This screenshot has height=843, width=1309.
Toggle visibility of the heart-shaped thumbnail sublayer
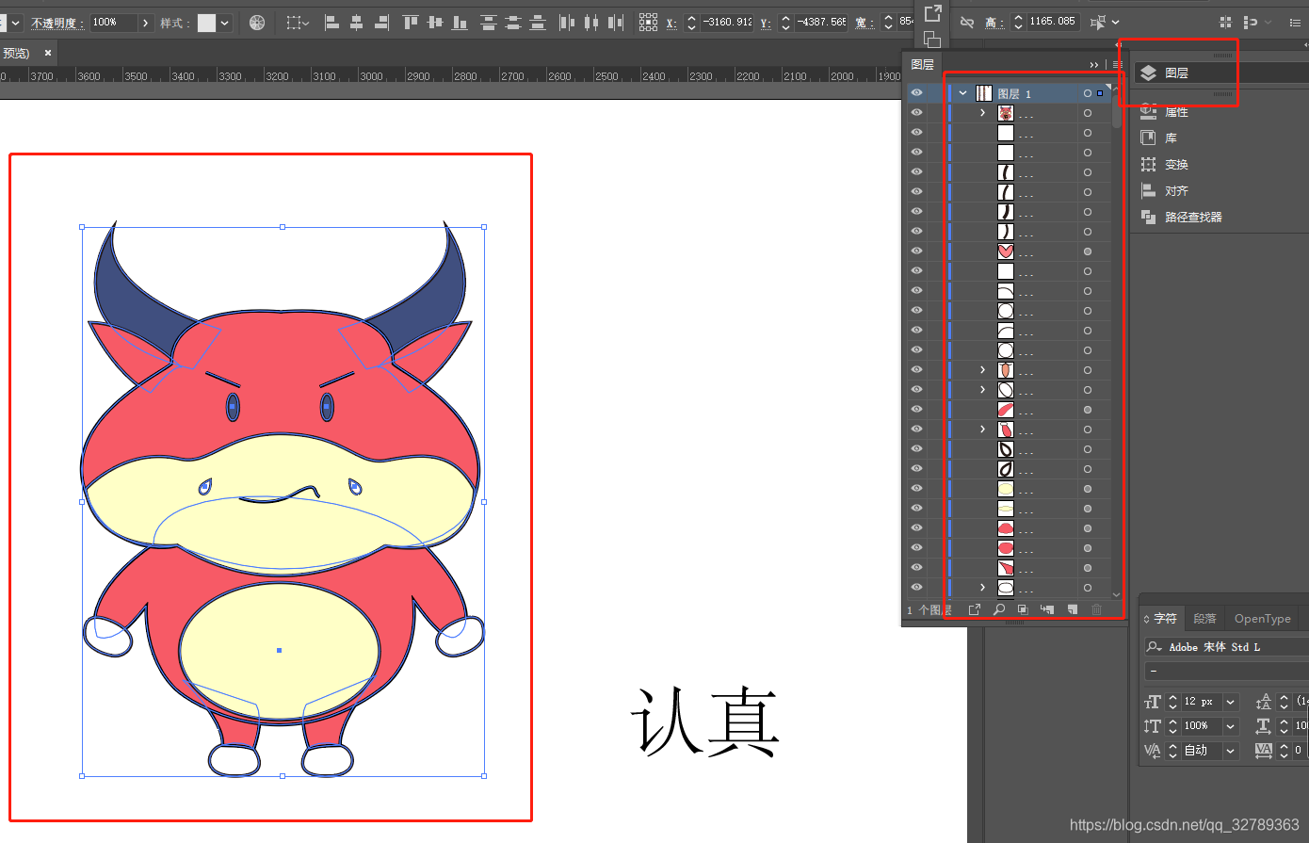pyautogui.click(x=916, y=251)
